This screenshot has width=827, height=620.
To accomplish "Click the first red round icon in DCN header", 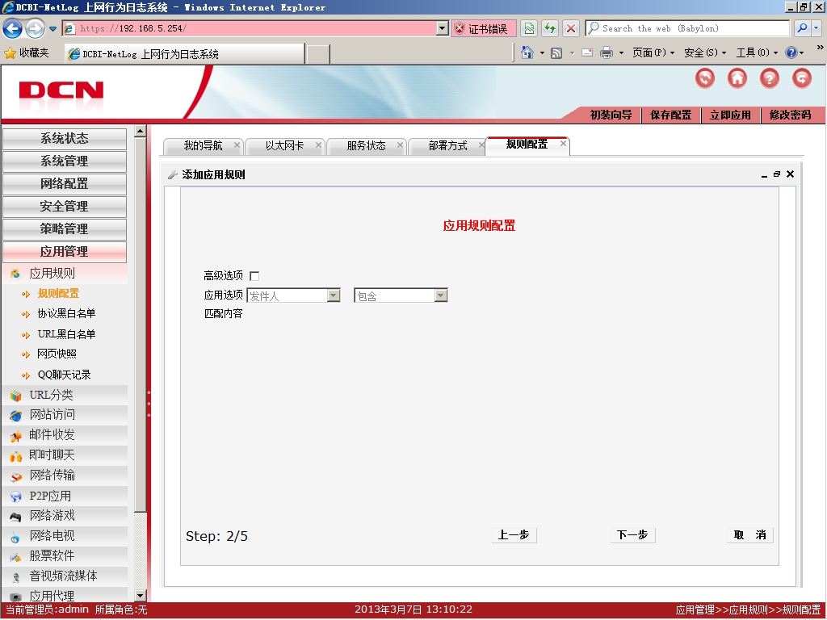I will [x=705, y=78].
